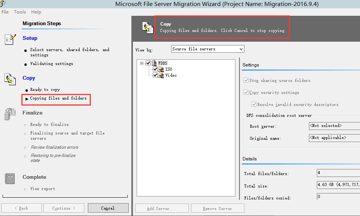Open the Root server combo box
The width and height of the screenshot is (360, 216).
(x=334, y=126)
